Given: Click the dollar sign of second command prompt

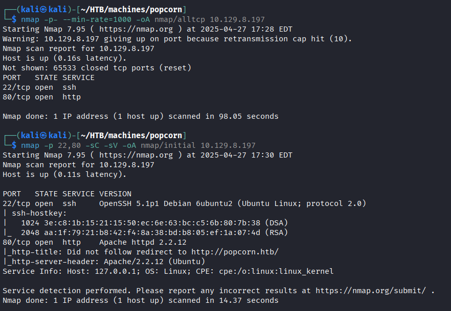Looking at the screenshot, I should point(14,145).
